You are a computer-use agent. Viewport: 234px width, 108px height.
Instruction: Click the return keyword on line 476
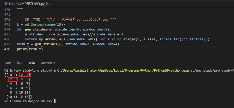[x=31, y=39]
